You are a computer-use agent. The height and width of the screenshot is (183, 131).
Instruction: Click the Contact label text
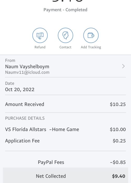pos(65,47)
